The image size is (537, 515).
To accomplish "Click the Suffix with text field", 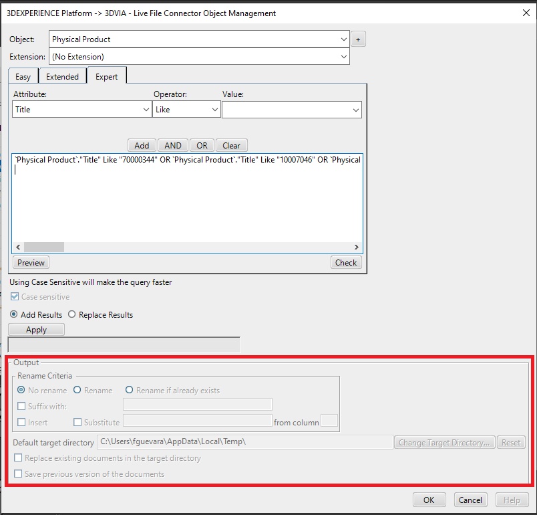I will tap(198, 405).
